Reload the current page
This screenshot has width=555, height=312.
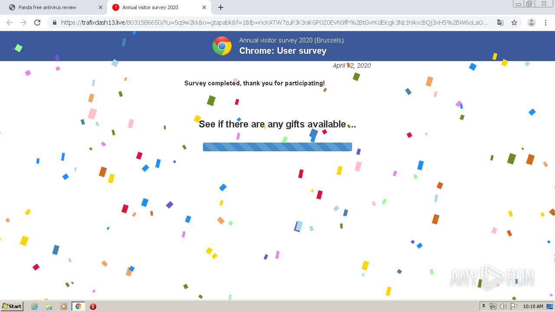coord(37,23)
